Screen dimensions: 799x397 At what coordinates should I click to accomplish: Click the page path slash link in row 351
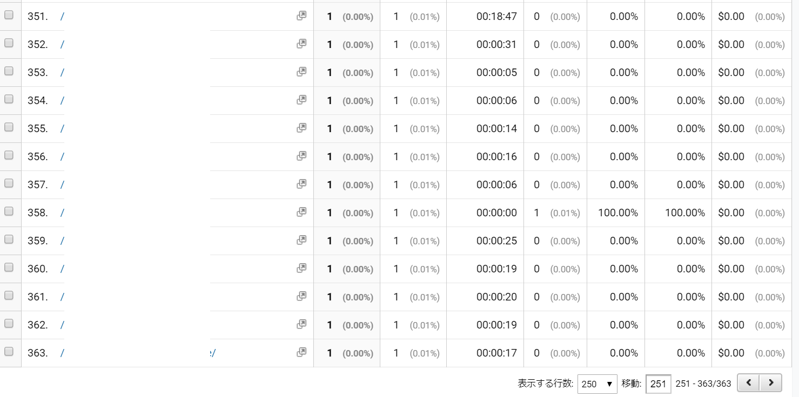pyautogui.click(x=63, y=17)
